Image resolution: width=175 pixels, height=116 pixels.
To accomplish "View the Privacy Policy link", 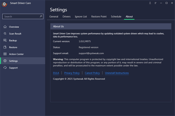I will pyautogui.click(x=72, y=73).
